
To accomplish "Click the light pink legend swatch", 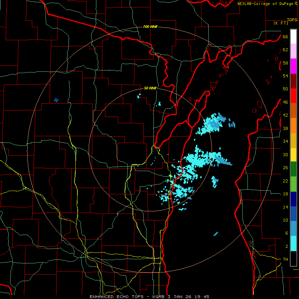I will [x=293, y=51].
